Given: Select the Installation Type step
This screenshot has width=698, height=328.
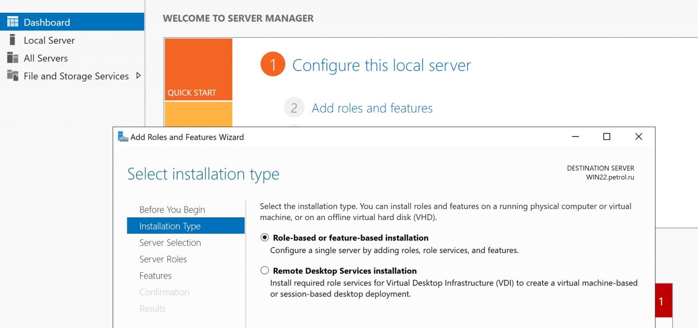Looking at the screenshot, I should (170, 226).
